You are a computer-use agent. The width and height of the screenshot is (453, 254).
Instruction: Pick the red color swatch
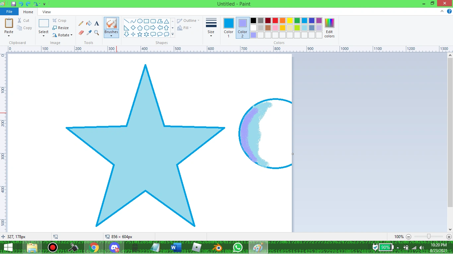coord(275,20)
